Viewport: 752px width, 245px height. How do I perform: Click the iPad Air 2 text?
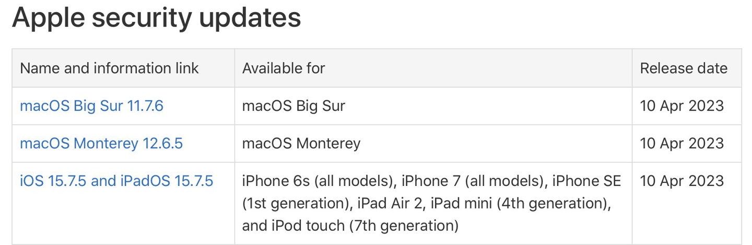(x=390, y=203)
